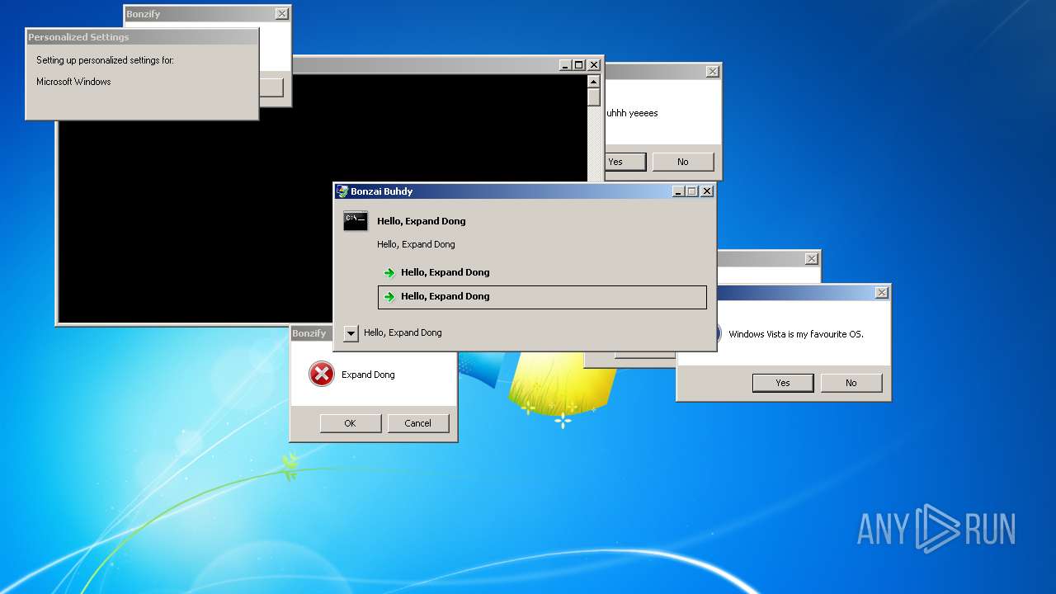Minimize the black console window

pos(565,65)
